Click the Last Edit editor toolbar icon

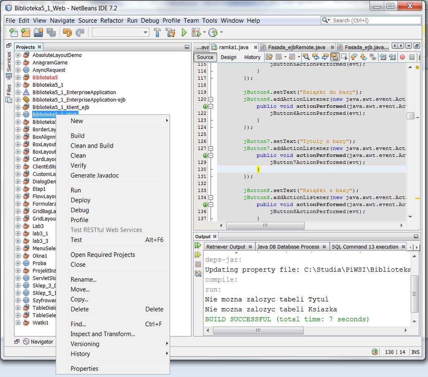(269, 57)
